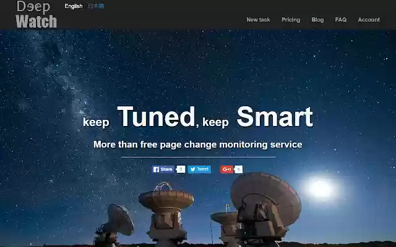Screen dimensions: 396x247
Task: Click 'More than free page change monitoring service' text
Action: (x=198, y=144)
